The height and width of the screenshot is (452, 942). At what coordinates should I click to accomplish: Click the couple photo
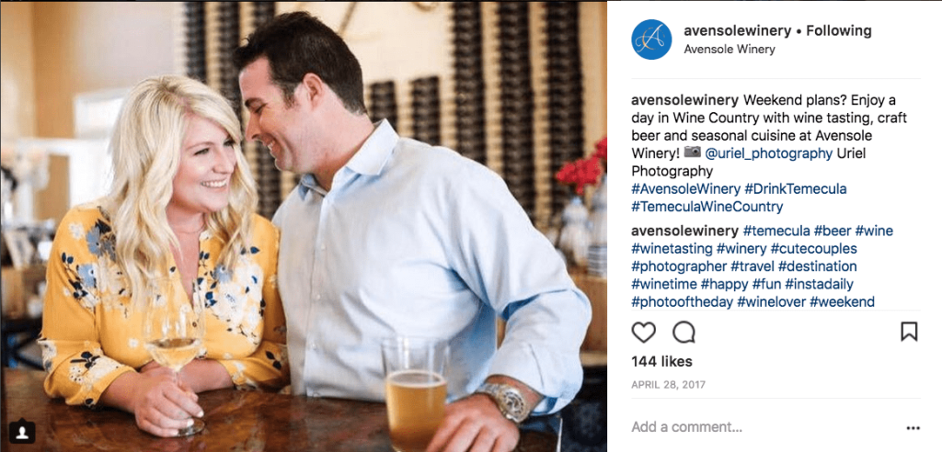pos(304,226)
